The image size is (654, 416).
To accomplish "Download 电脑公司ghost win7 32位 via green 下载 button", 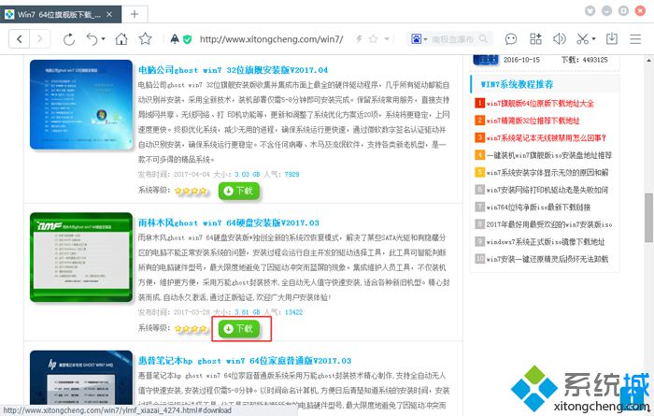I will pos(238,191).
